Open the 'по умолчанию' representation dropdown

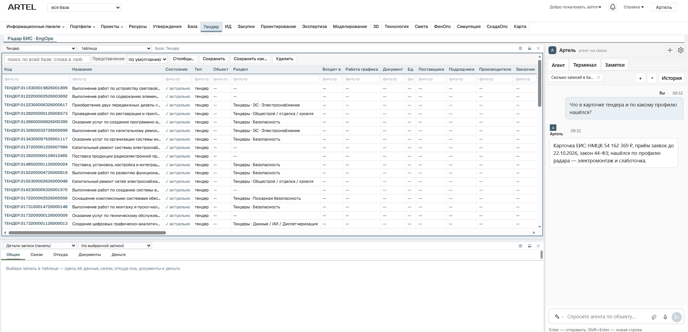coord(147,59)
